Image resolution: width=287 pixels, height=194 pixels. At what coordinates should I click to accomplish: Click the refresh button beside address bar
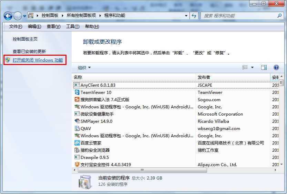pyautogui.click(x=194, y=16)
